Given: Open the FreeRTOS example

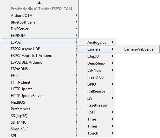Looking at the screenshot, I should (x=96, y=77).
